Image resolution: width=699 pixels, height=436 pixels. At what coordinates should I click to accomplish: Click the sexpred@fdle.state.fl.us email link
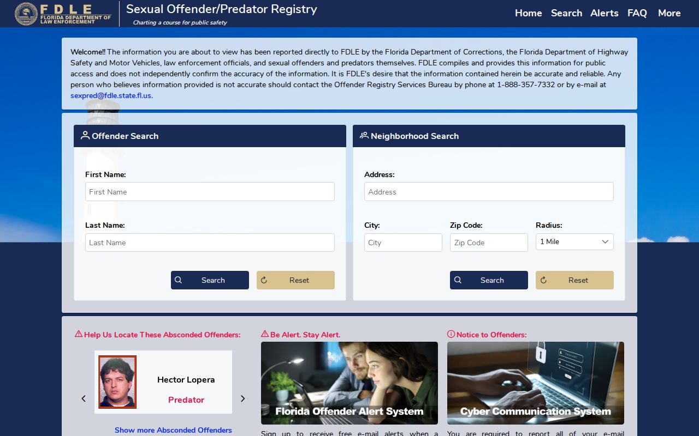[x=111, y=95]
